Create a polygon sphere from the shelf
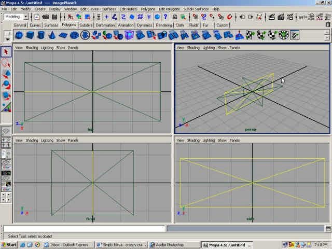Screen dimensions: 332x249 [x=19, y=35]
